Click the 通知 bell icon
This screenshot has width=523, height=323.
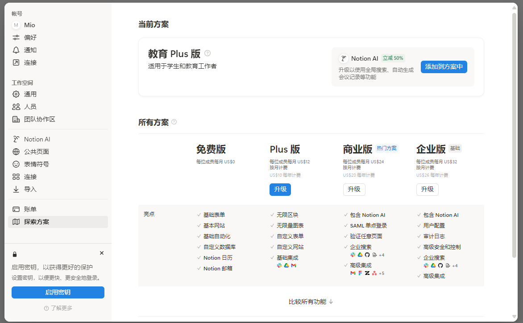coord(16,50)
